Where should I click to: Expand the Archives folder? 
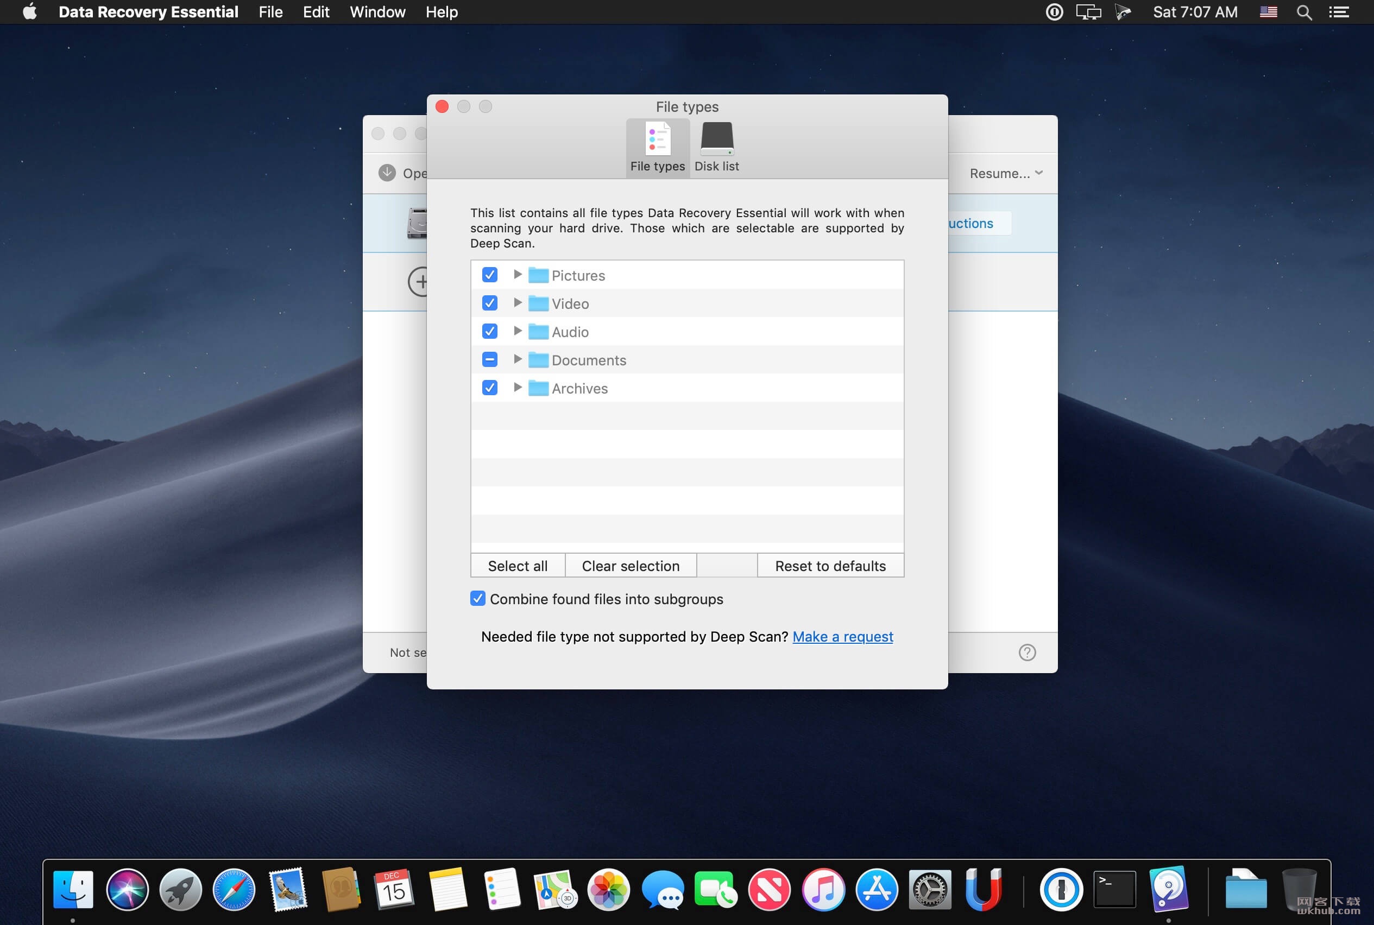[518, 388]
